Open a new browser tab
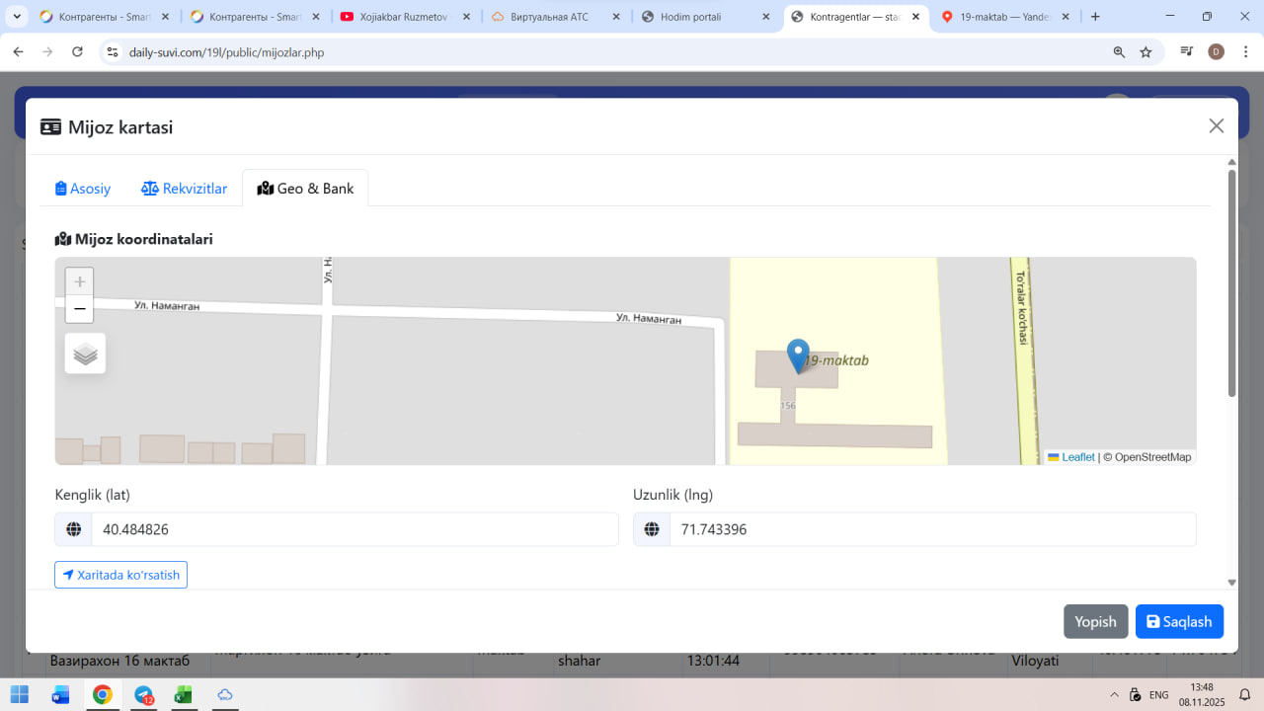 click(x=1095, y=17)
